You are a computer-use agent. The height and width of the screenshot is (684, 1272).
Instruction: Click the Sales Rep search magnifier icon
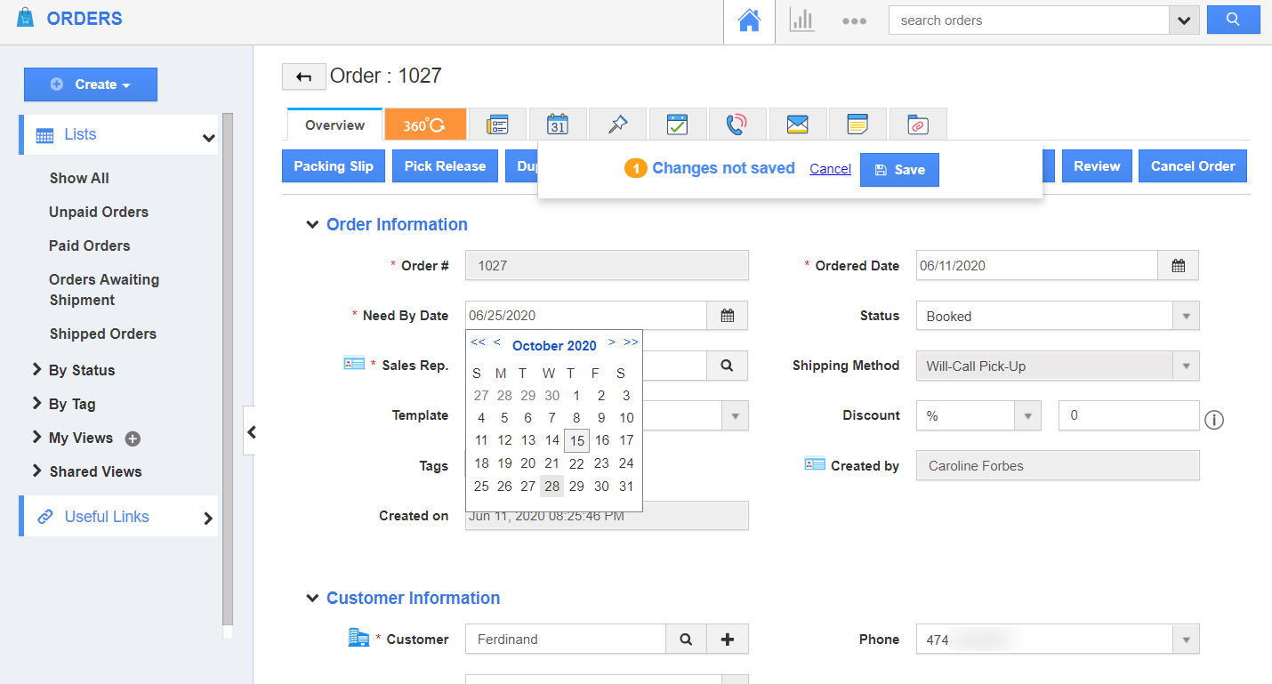(x=727, y=365)
